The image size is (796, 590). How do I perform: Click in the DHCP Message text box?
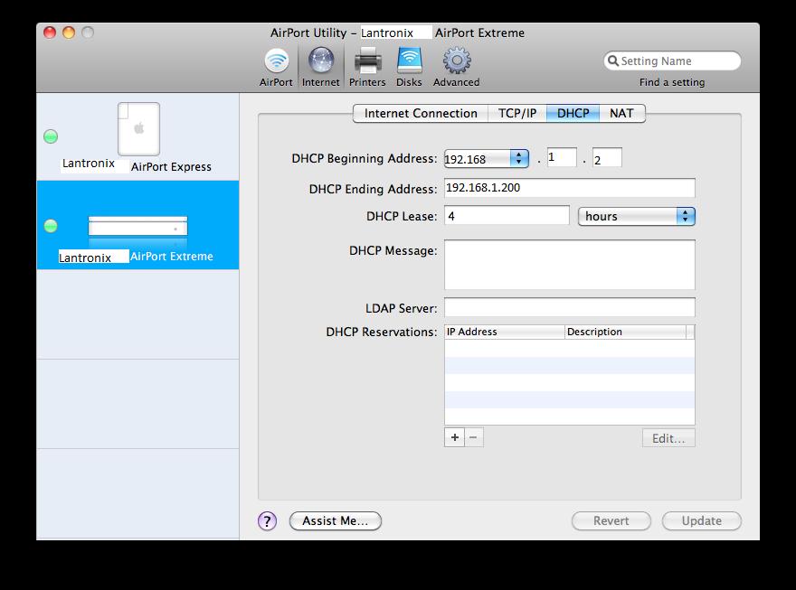pyautogui.click(x=569, y=264)
